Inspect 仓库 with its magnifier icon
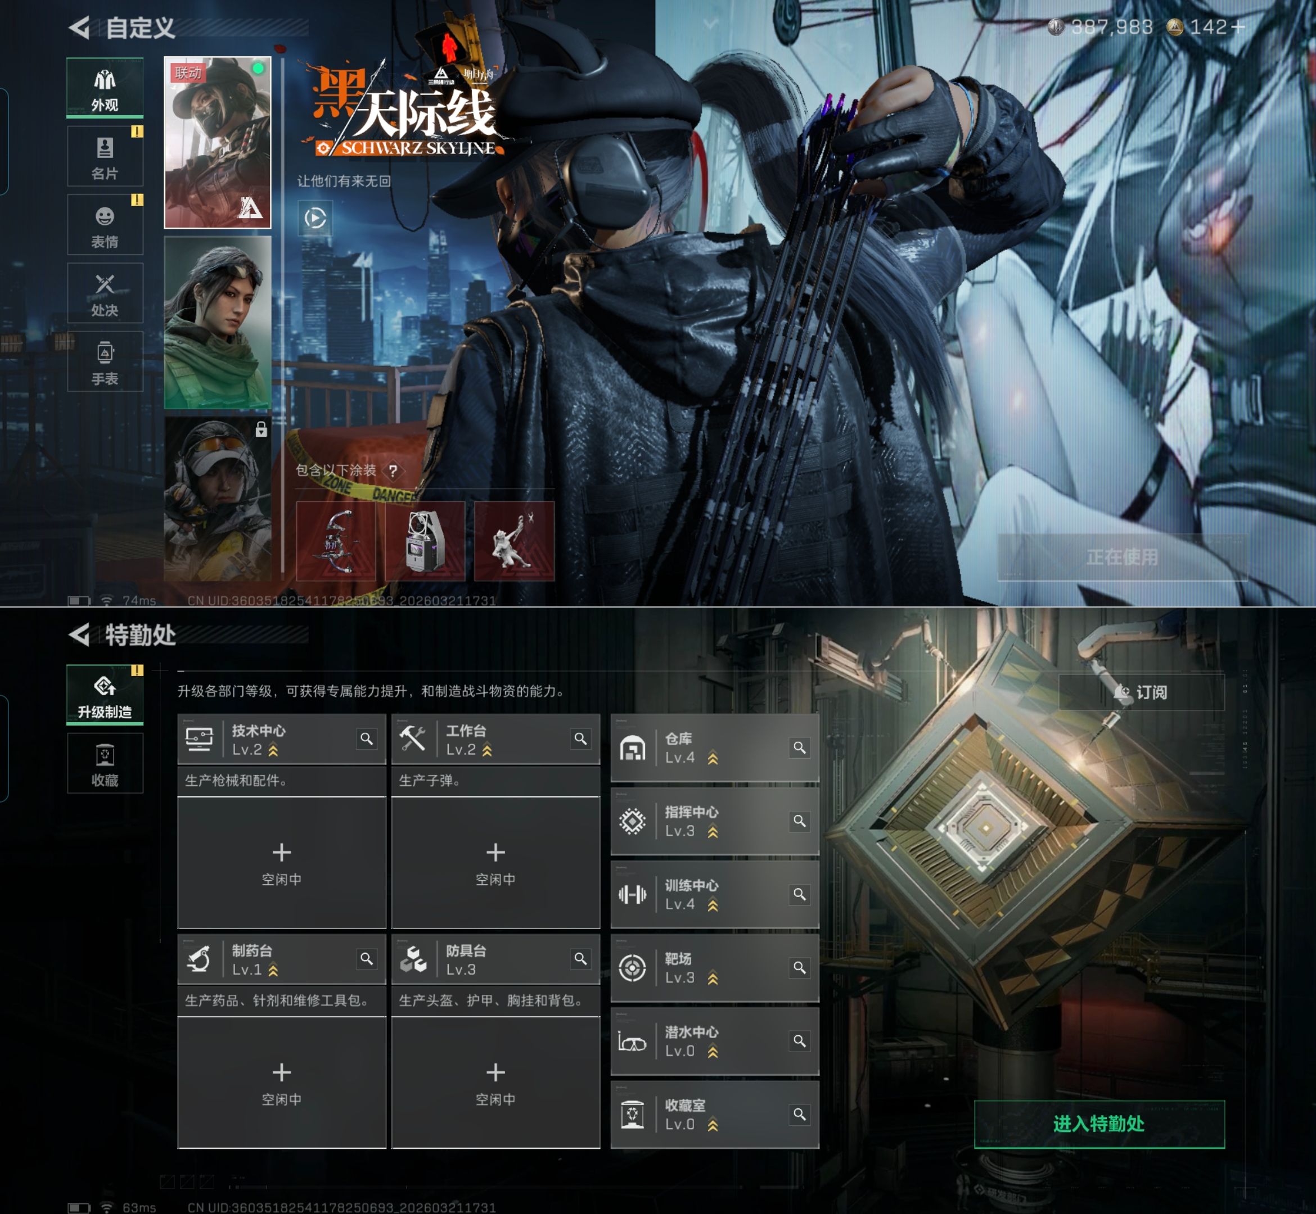This screenshot has width=1316, height=1214. pyautogui.click(x=799, y=748)
